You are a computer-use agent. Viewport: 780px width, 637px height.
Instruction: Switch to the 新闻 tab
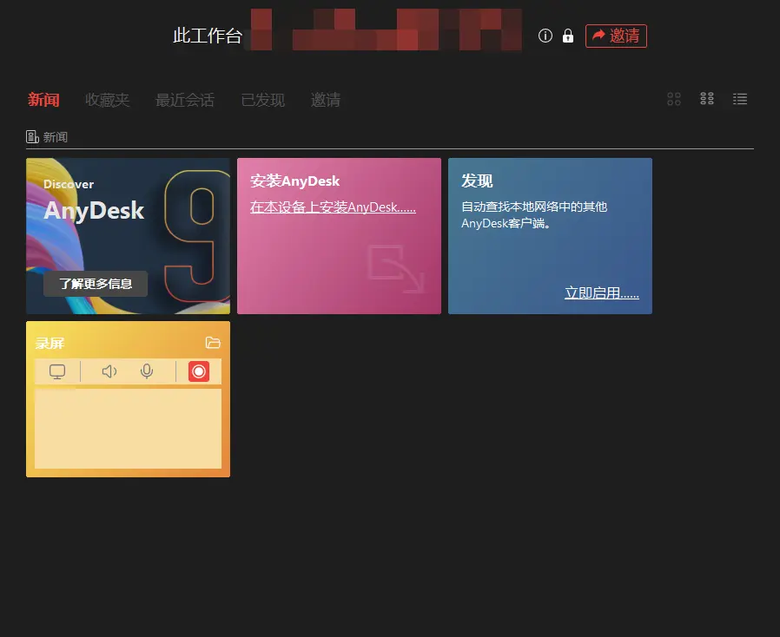pos(43,100)
